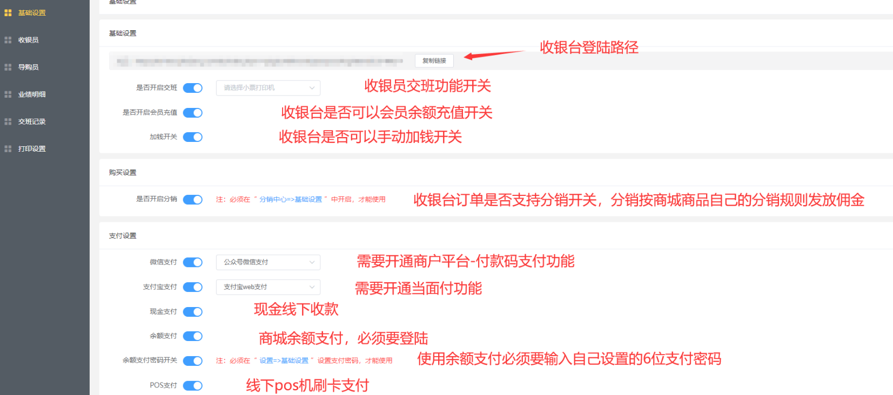Switch off 余额支付密码开关 toggle
This screenshot has height=395, width=893.
(193, 361)
